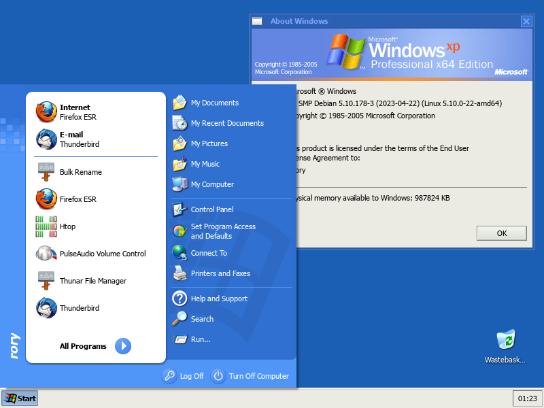Click Help and Support question mark icon
Viewport: 544px width, 408px height.
[x=180, y=299]
